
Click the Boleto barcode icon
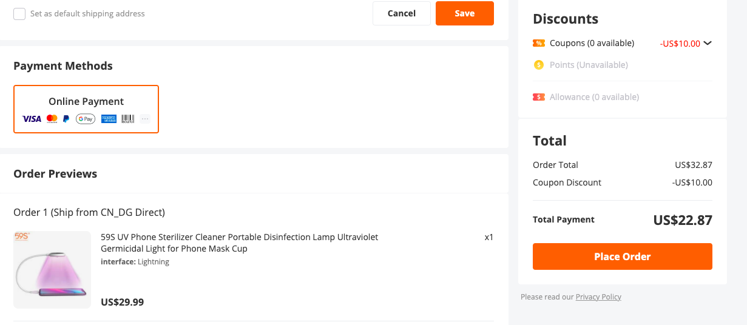click(x=127, y=119)
